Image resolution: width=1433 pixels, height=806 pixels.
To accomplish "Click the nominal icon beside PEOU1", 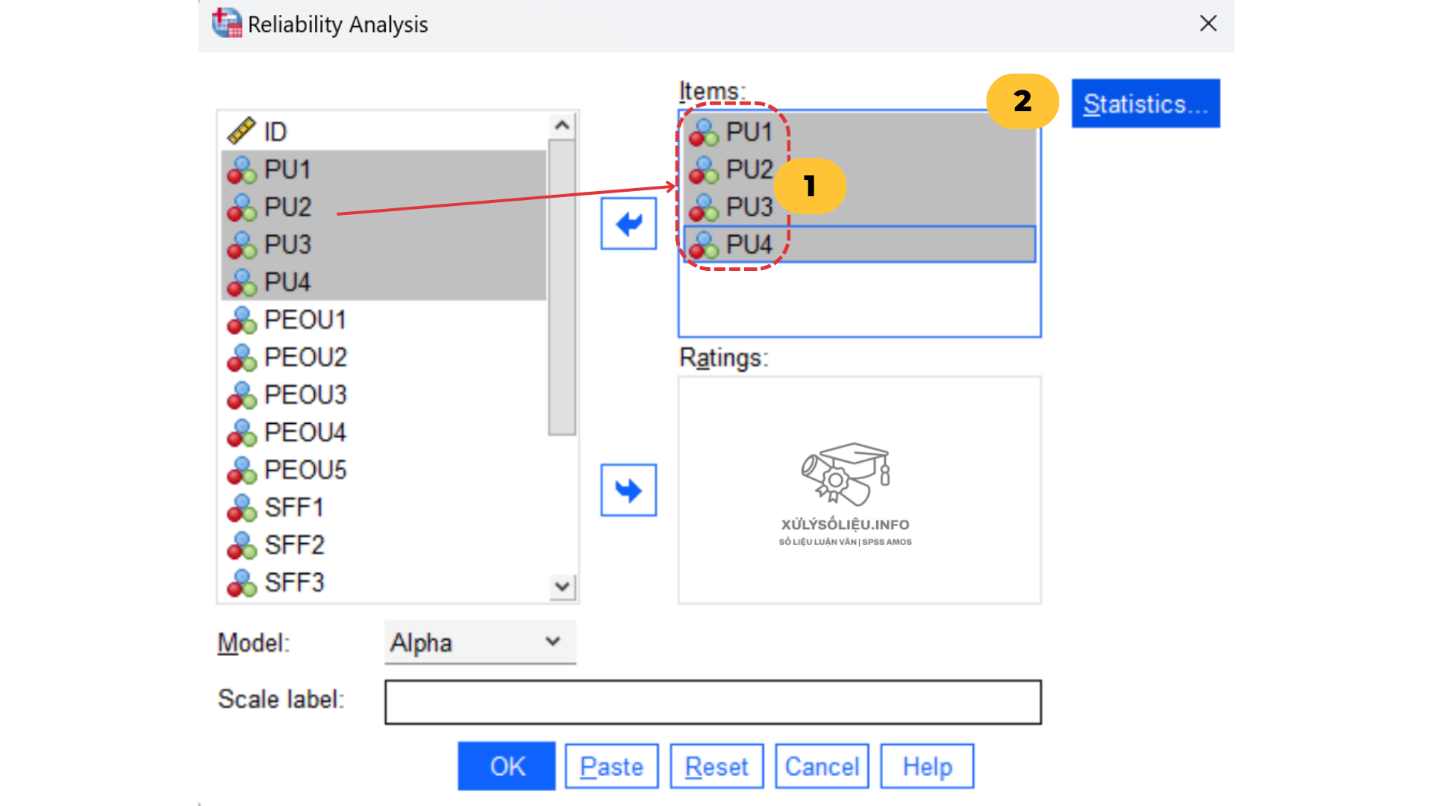I will tap(242, 320).
